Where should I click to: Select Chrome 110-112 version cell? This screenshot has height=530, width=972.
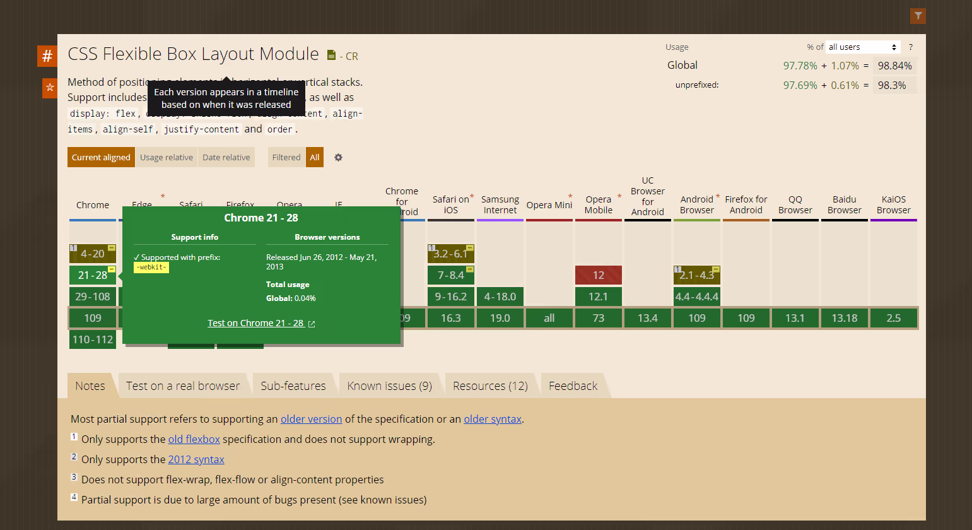(93, 339)
